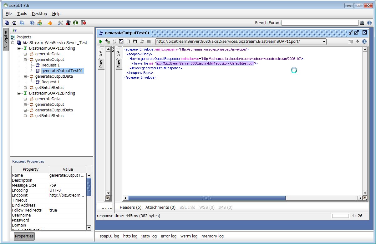Open the Headers (5) response tab
The width and height of the screenshot is (376, 244).
coord(130,207)
